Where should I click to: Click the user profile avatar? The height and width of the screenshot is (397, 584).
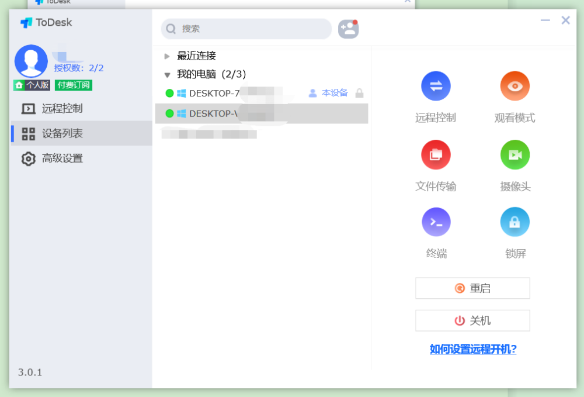tap(31, 61)
